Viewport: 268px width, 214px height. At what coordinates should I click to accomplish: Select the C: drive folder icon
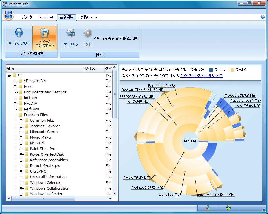coord(15,75)
